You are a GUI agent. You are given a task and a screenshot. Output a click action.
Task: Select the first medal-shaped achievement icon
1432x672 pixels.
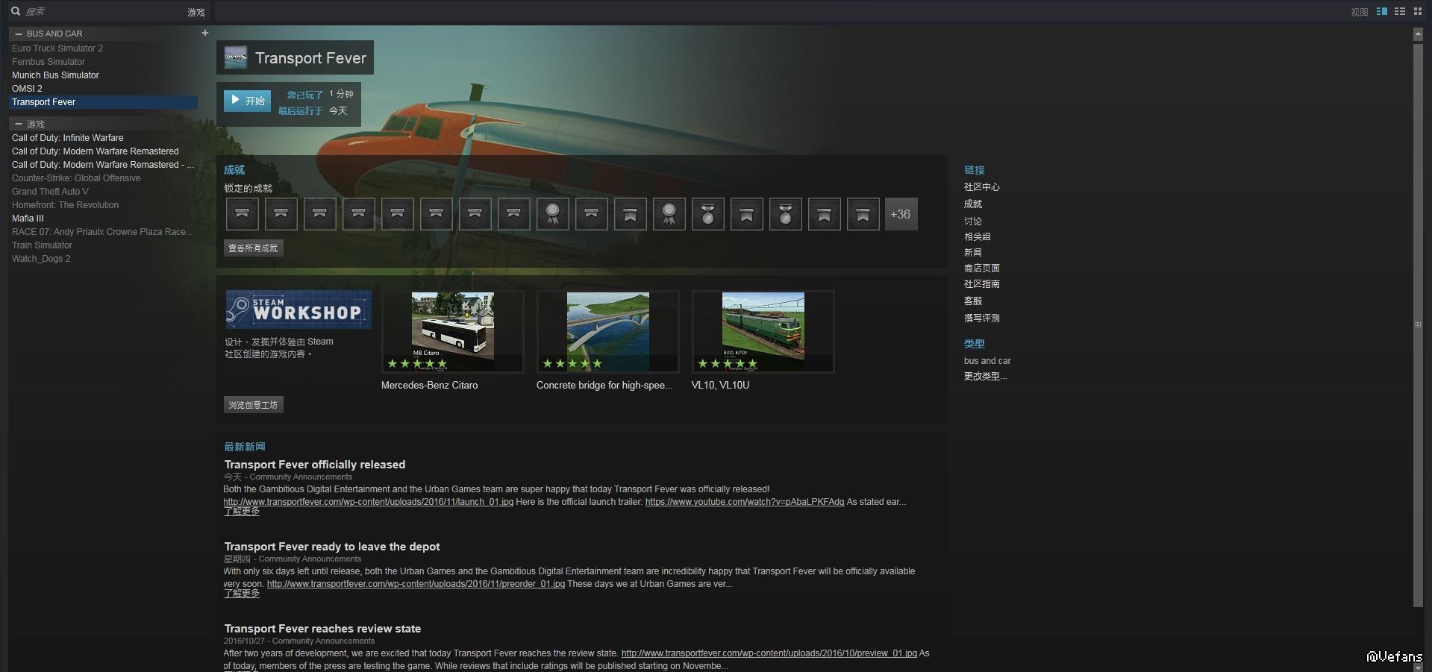708,214
